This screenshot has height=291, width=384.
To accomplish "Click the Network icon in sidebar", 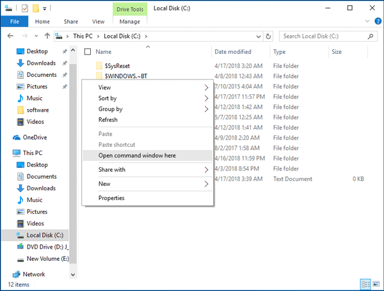I will pos(17,274).
